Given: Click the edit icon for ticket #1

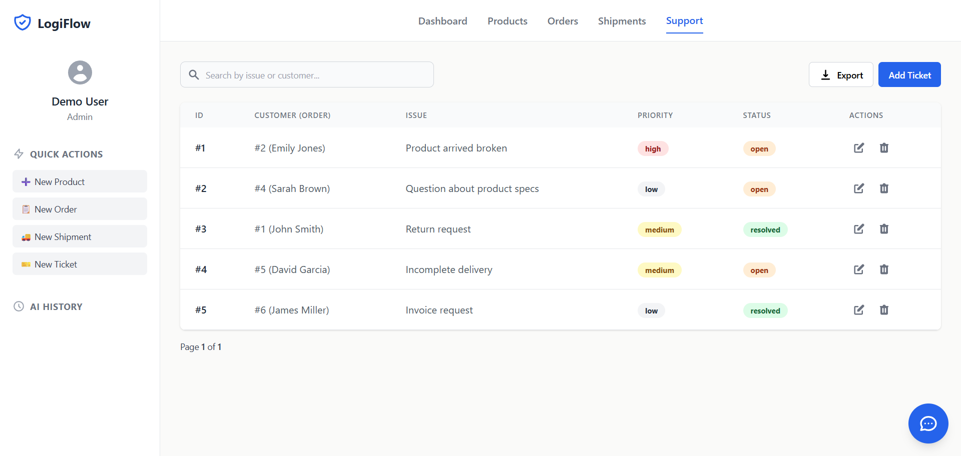Looking at the screenshot, I should point(858,148).
